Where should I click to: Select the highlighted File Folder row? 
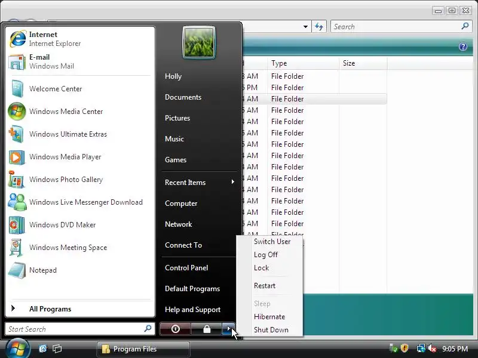[x=314, y=99]
